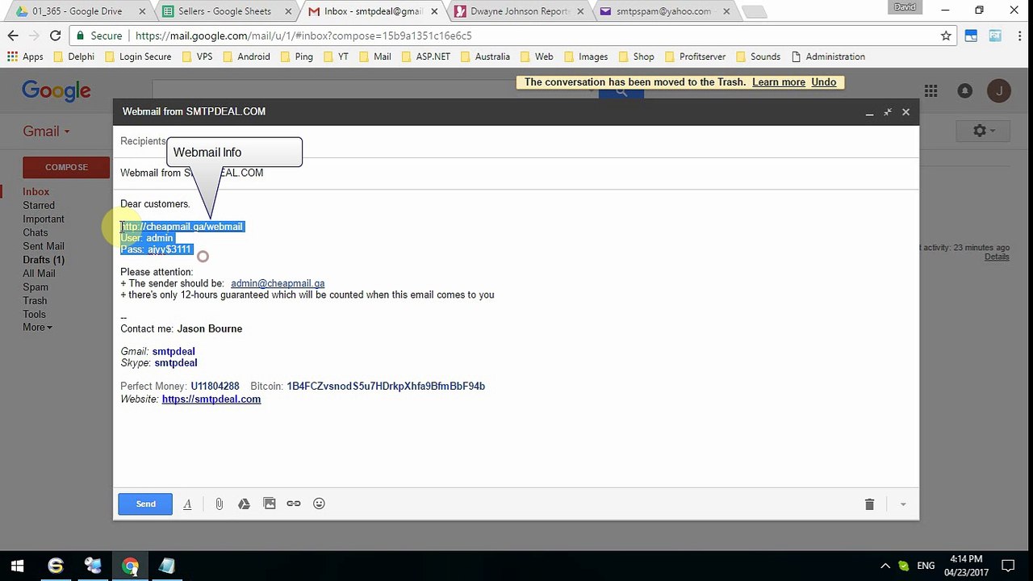The height and width of the screenshot is (581, 1033).
Task: Open the Spam folder
Action: pos(36,287)
